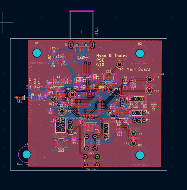This screenshot has height=190, width=187.
Task: Select capacitor C3
Action: point(51,110)
